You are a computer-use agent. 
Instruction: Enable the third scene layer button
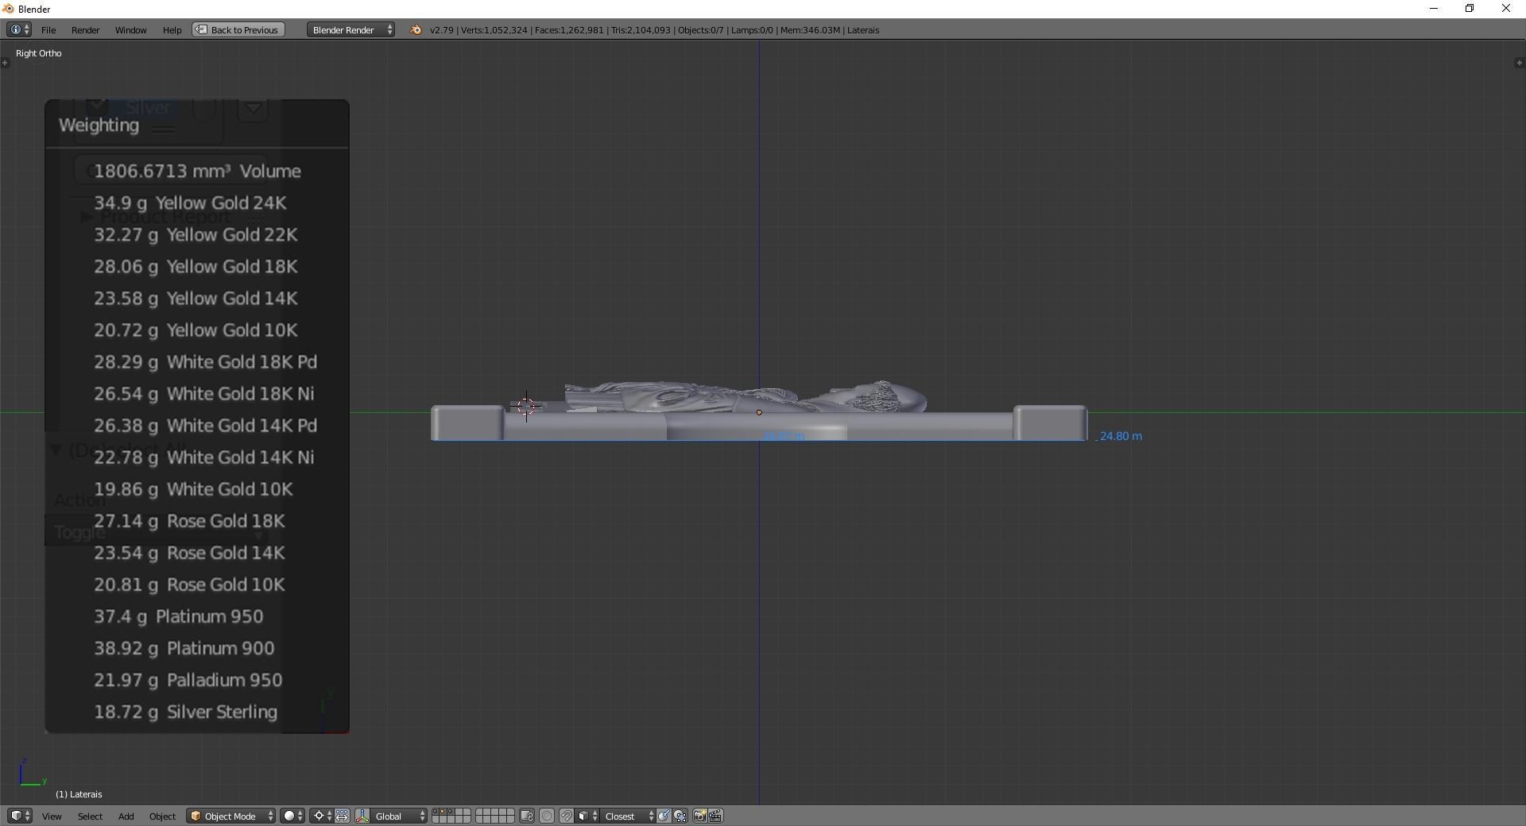pyautogui.click(x=452, y=812)
